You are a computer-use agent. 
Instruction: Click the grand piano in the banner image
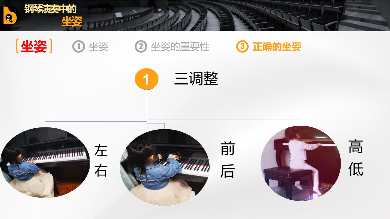pos(101,8)
